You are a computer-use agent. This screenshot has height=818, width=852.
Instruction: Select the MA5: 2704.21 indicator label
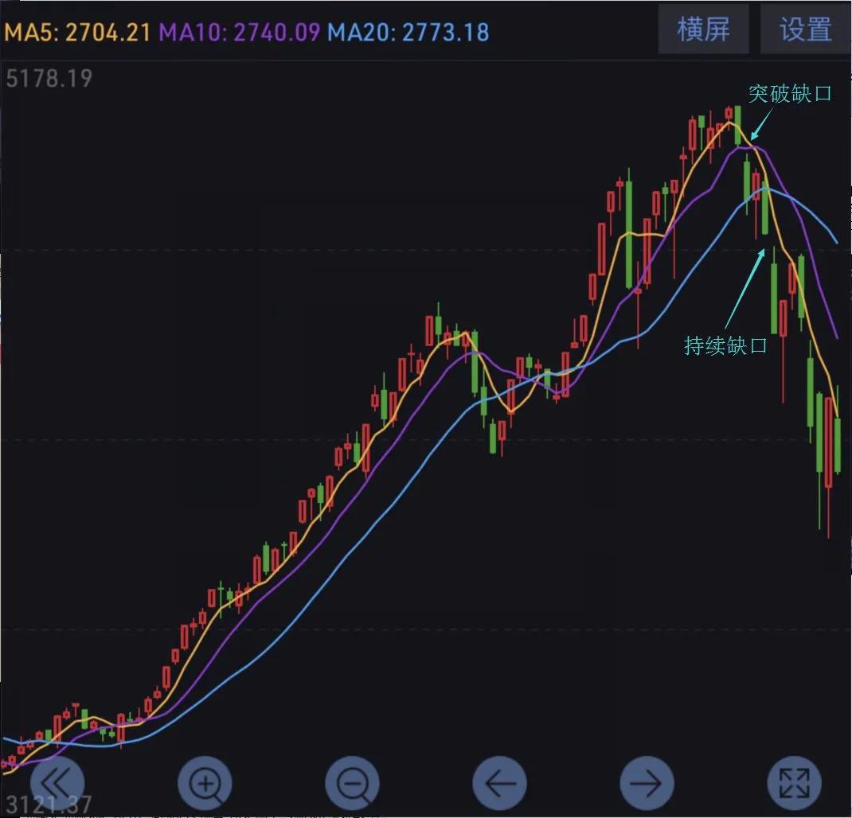(x=78, y=33)
